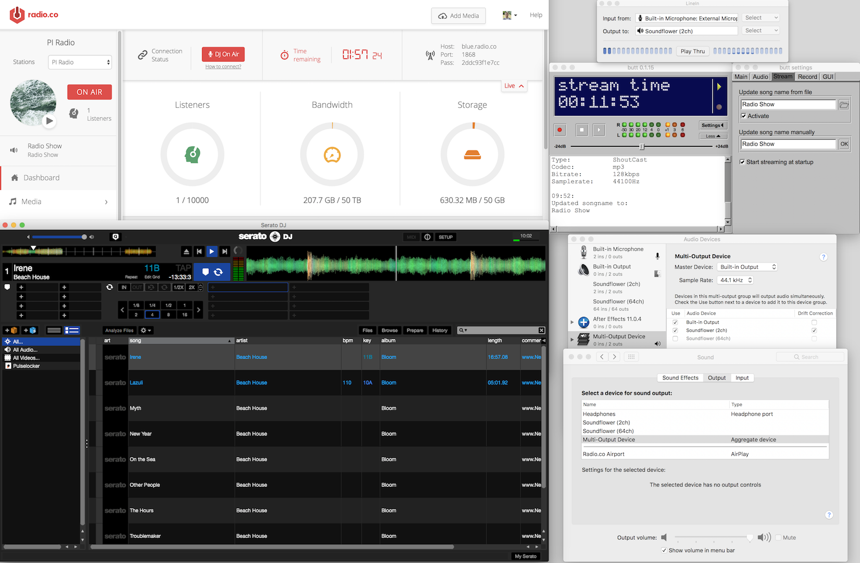Viewport: 860px width, 563px height.
Task: Toggle Soundflower (64ch) use checkbox
Action: (x=675, y=339)
